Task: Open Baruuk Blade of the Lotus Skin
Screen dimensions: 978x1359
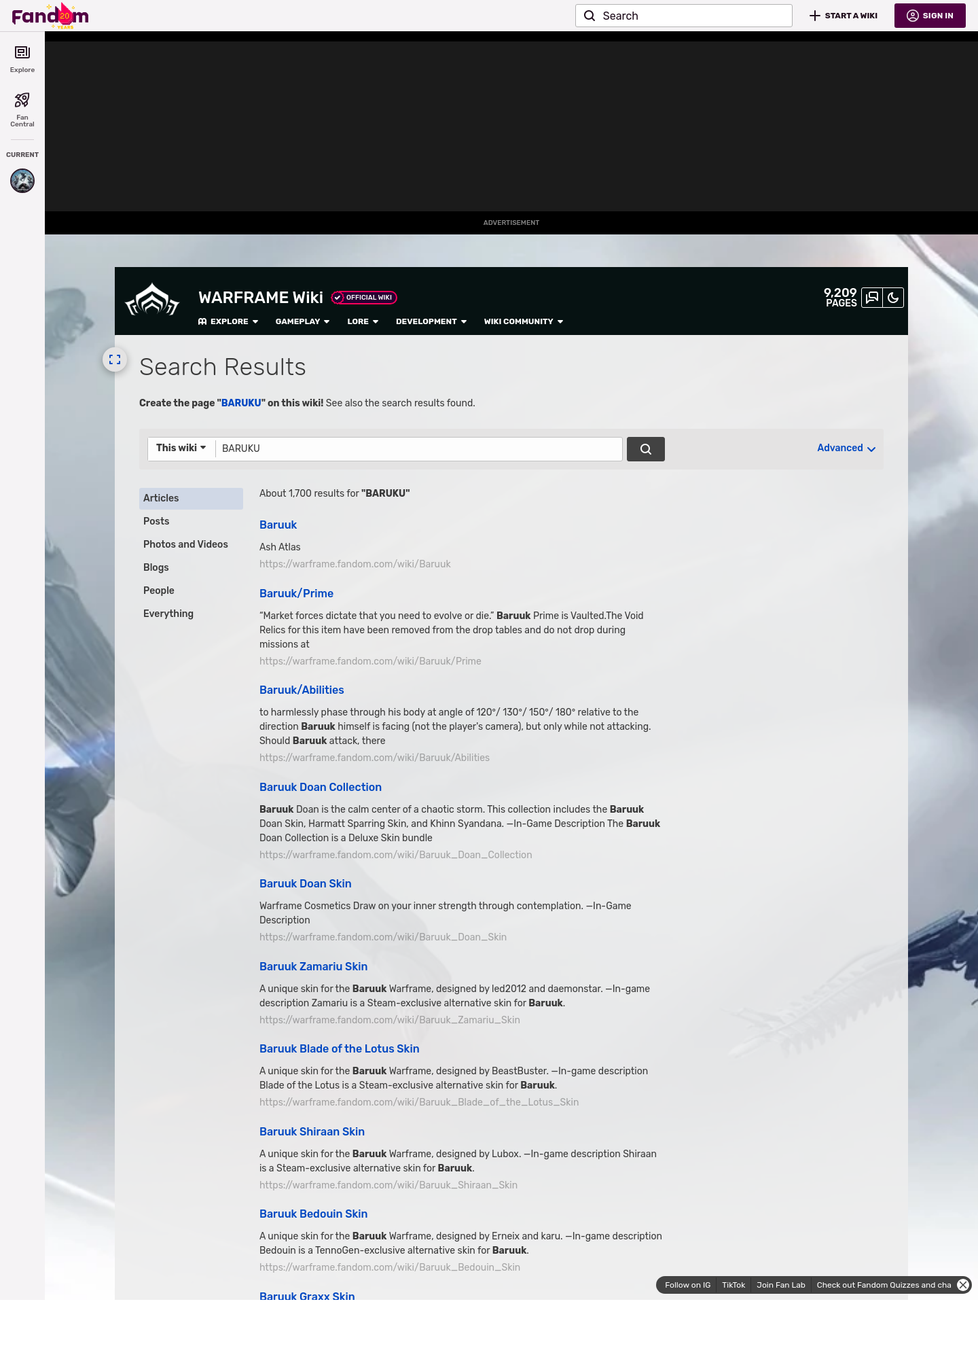Action: [340, 1048]
